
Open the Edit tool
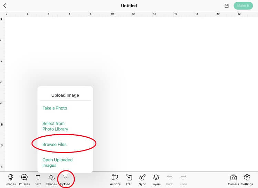(x=129, y=180)
